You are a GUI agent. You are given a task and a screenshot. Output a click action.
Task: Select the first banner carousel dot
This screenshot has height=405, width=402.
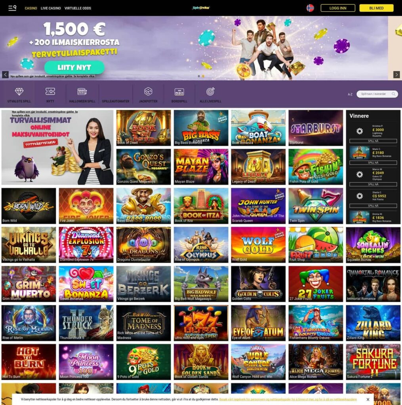point(199,76)
